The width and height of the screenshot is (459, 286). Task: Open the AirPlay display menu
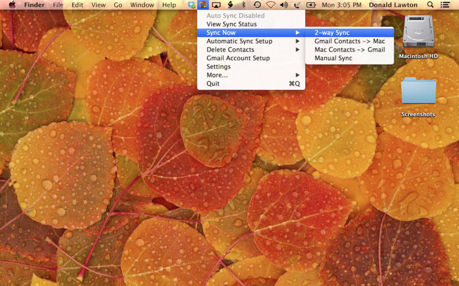coord(216,5)
